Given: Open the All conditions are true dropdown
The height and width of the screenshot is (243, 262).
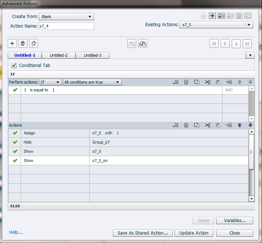Looking at the screenshot, I should coord(92,82).
